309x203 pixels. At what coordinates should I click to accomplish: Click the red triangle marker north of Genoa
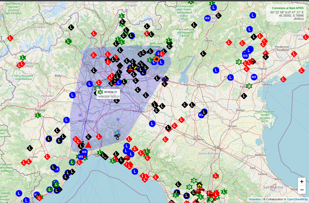(88, 145)
